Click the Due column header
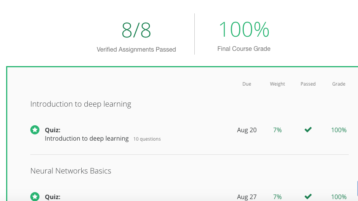 (247, 84)
